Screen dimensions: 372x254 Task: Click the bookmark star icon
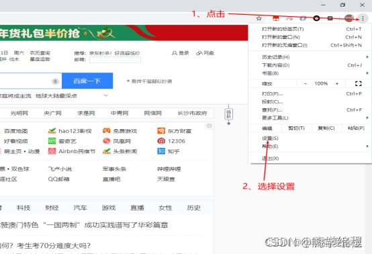pyautogui.click(x=259, y=18)
